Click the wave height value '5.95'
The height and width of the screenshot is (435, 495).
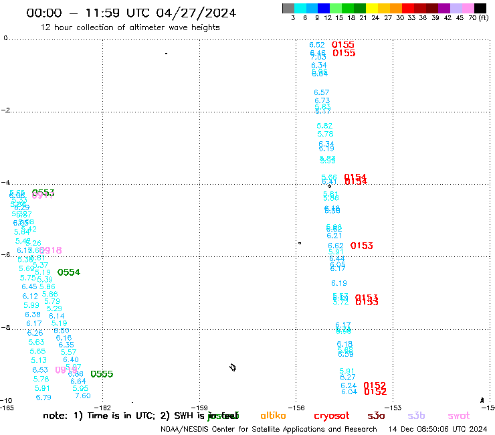click(x=80, y=388)
